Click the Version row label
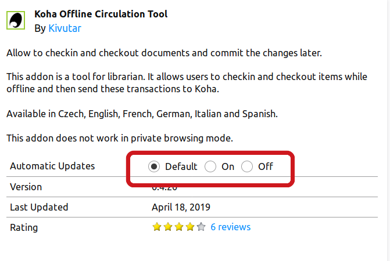390x261 pixels. [26, 187]
